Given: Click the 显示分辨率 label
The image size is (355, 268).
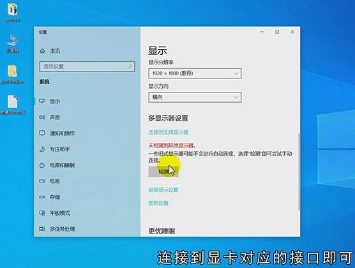Looking at the screenshot, I should [x=161, y=63].
